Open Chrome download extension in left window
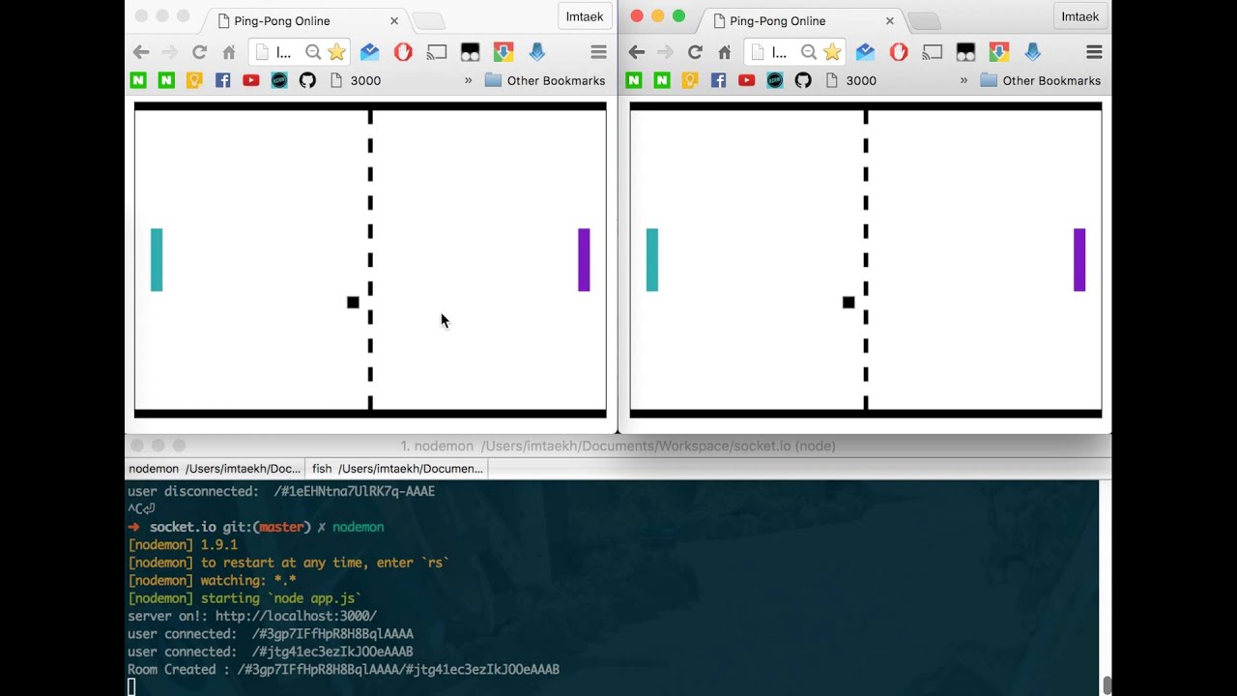Screen dimensions: 1237x696 tap(503, 52)
